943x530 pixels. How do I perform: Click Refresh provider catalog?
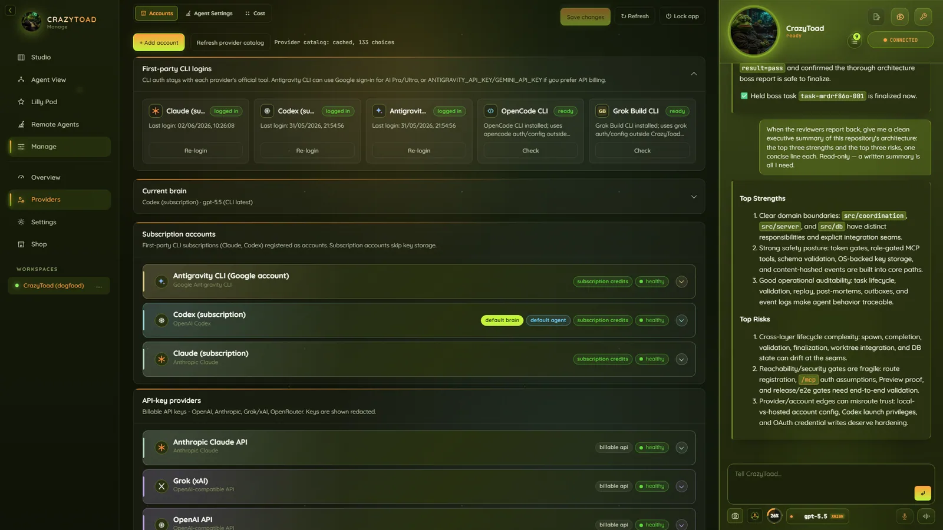point(230,42)
